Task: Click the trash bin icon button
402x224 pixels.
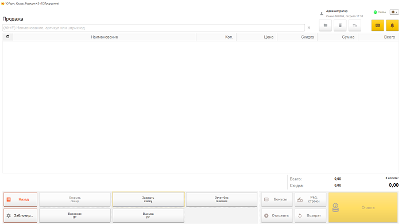Action: [340, 25]
